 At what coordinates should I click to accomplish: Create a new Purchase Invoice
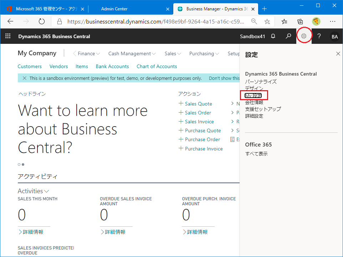tap(201, 149)
